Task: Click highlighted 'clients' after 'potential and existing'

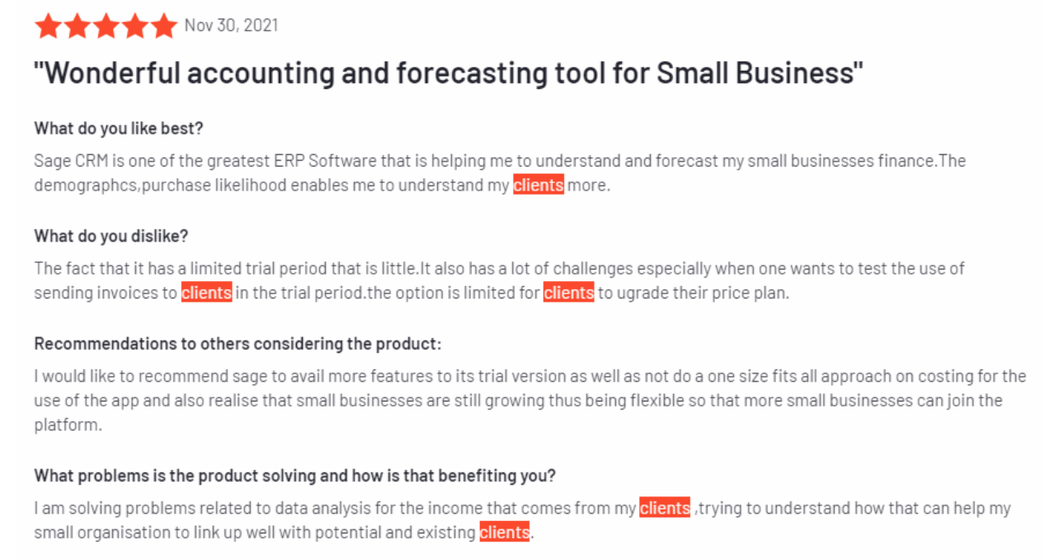Action: tap(505, 533)
